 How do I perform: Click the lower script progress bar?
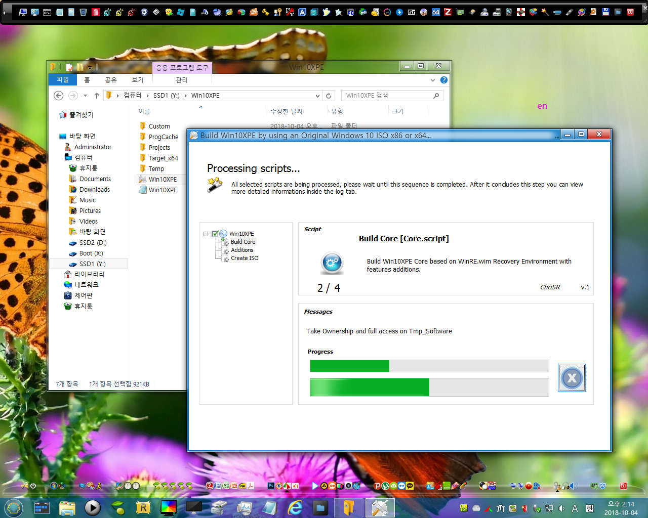coord(429,387)
